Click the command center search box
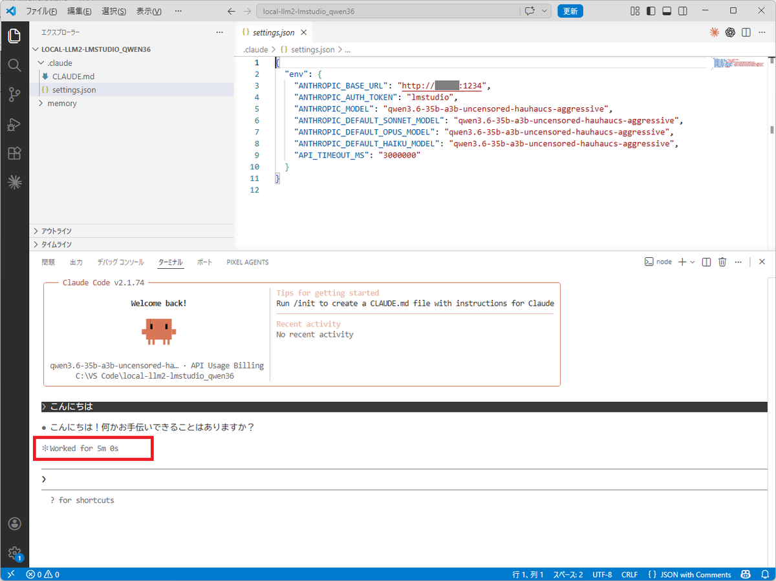The height and width of the screenshot is (581, 776). click(x=388, y=11)
